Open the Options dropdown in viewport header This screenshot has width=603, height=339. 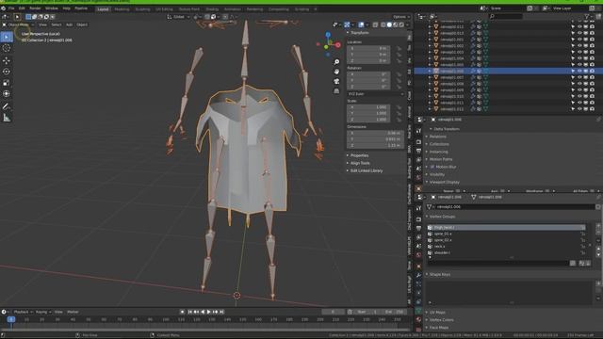401,17
